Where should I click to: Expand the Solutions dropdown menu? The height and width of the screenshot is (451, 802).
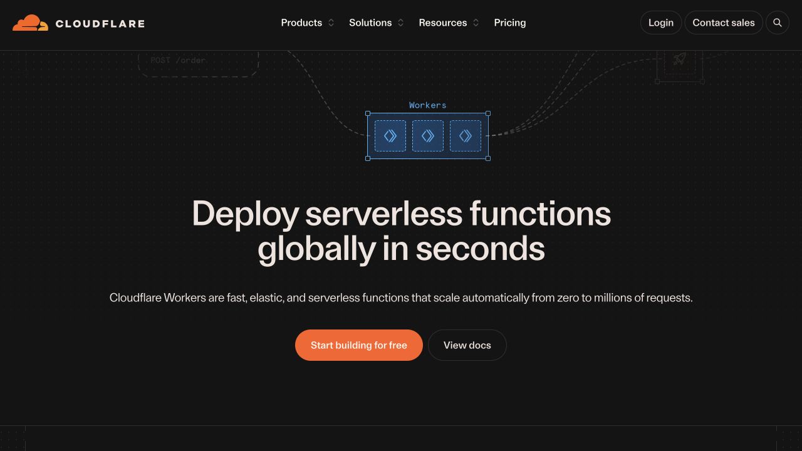point(377,23)
